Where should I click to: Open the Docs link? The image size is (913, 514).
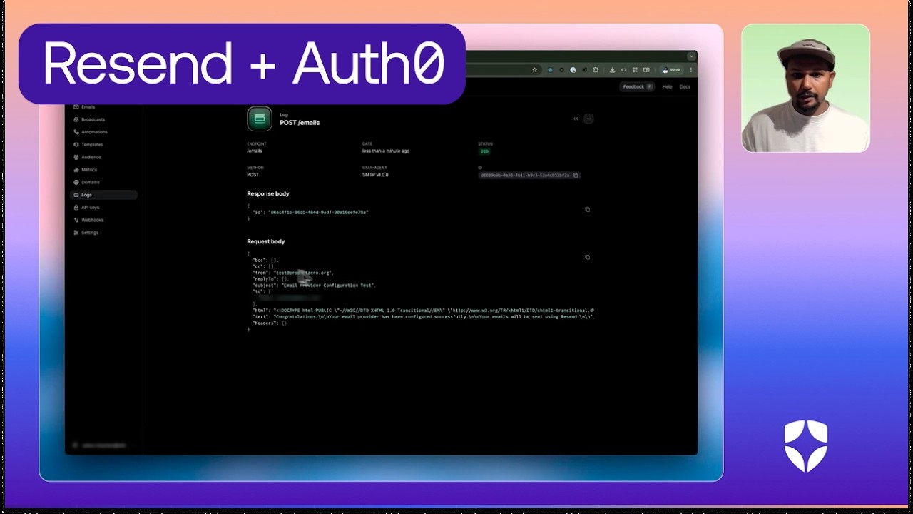tap(685, 86)
